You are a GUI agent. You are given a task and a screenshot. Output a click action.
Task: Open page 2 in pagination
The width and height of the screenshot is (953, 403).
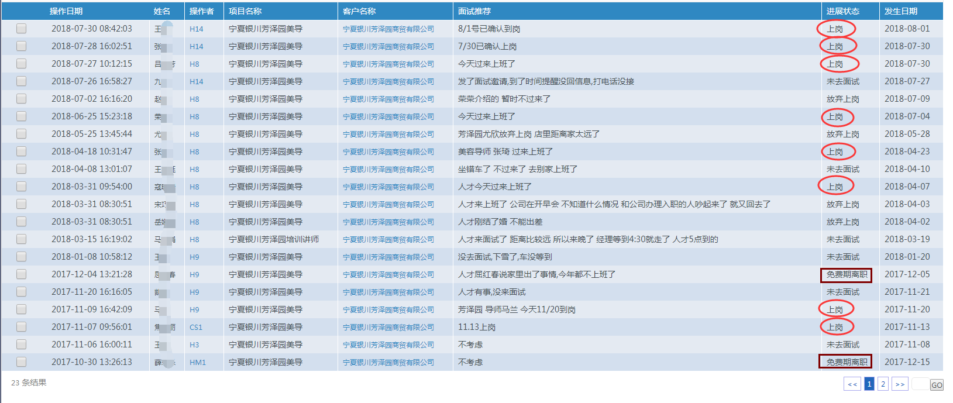click(x=883, y=384)
